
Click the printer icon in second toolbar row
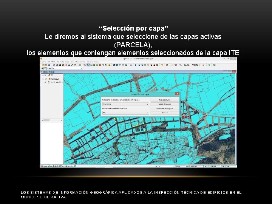tap(43, 68)
